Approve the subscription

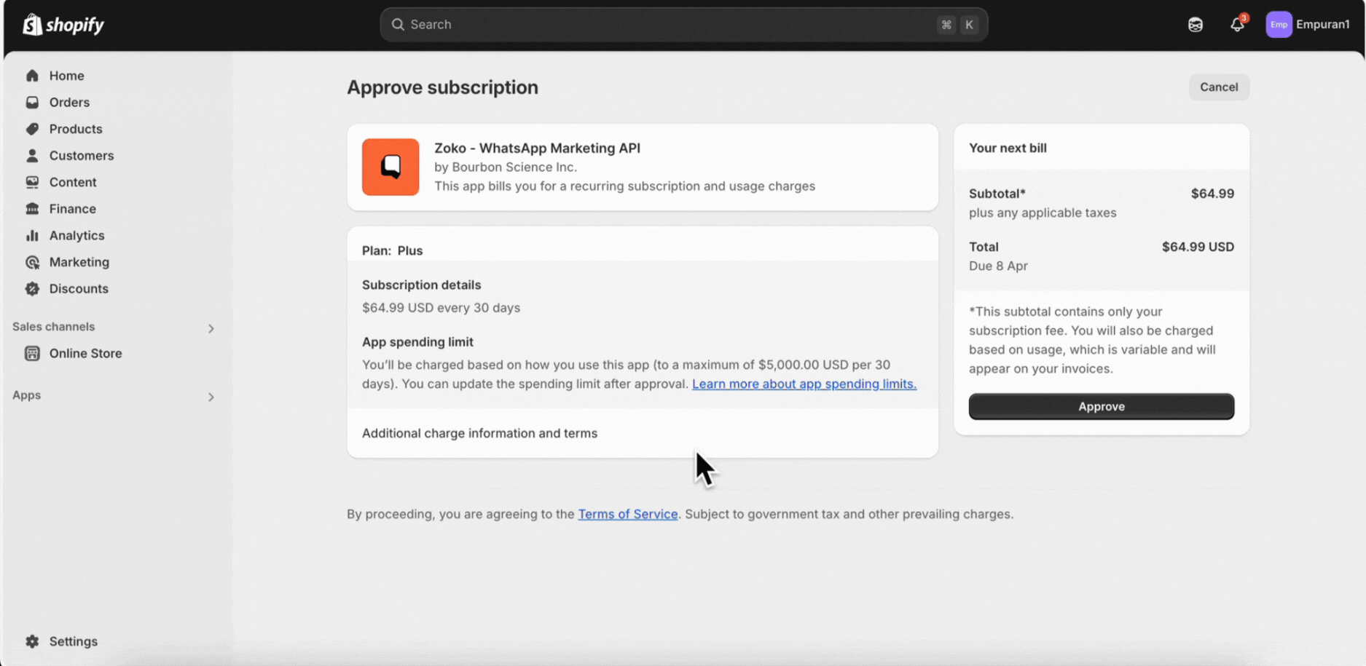coord(1102,406)
